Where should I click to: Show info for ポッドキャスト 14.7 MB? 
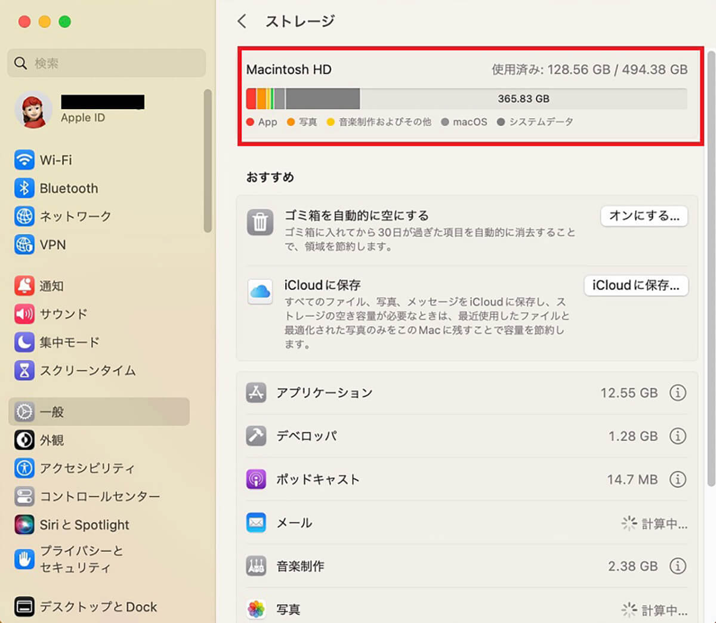pyautogui.click(x=678, y=479)
